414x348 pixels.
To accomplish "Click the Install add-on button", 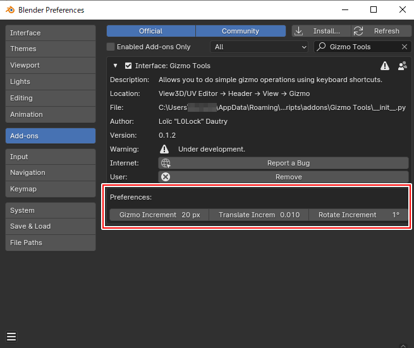I will coord(320,31).
